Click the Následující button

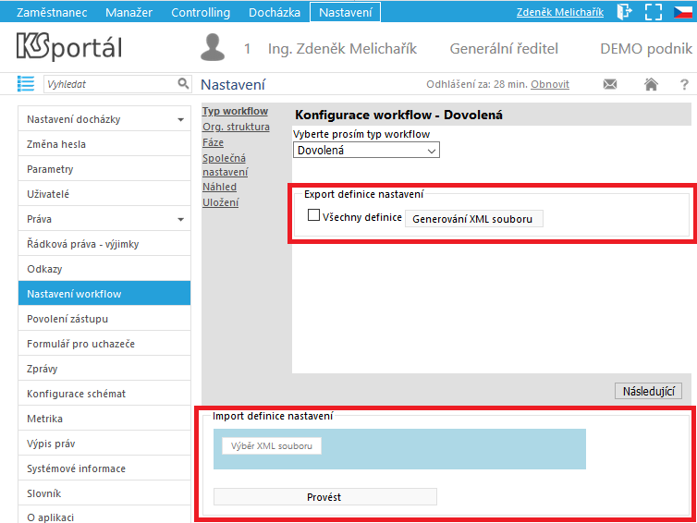pyautogui.click(x=649, y=391)
